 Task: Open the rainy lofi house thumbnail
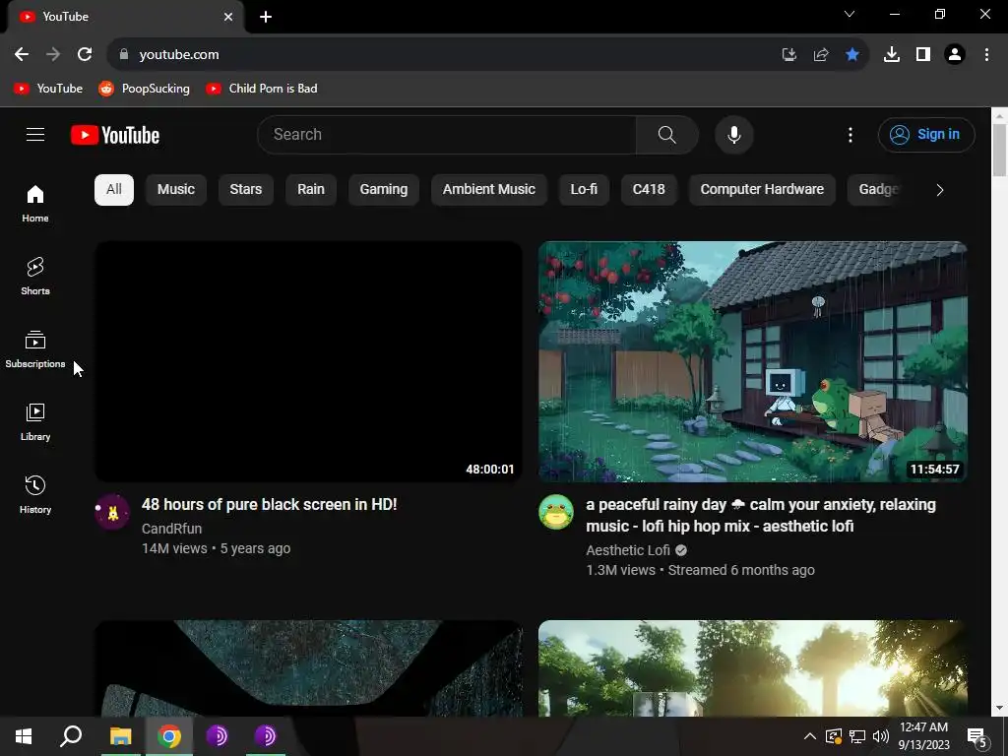[x=753, y=361]
